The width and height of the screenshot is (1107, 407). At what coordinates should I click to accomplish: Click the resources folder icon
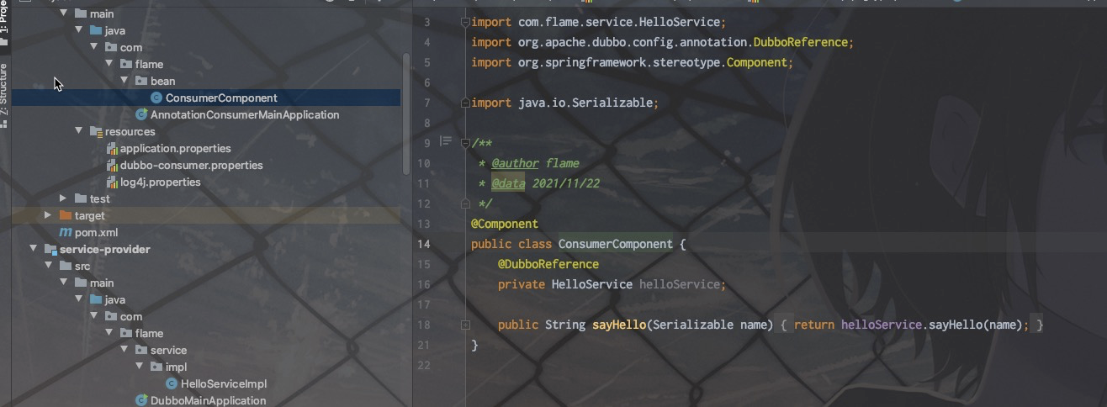point(96,131)
